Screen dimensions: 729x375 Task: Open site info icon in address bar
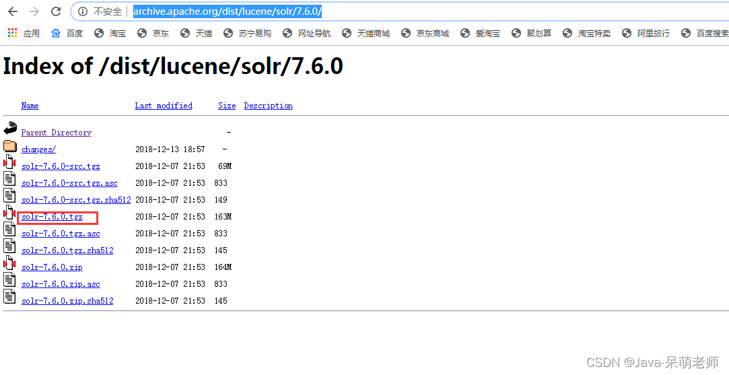coord(83,11)
